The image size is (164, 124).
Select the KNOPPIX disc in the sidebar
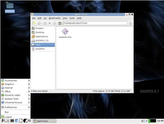click(43, 49)
